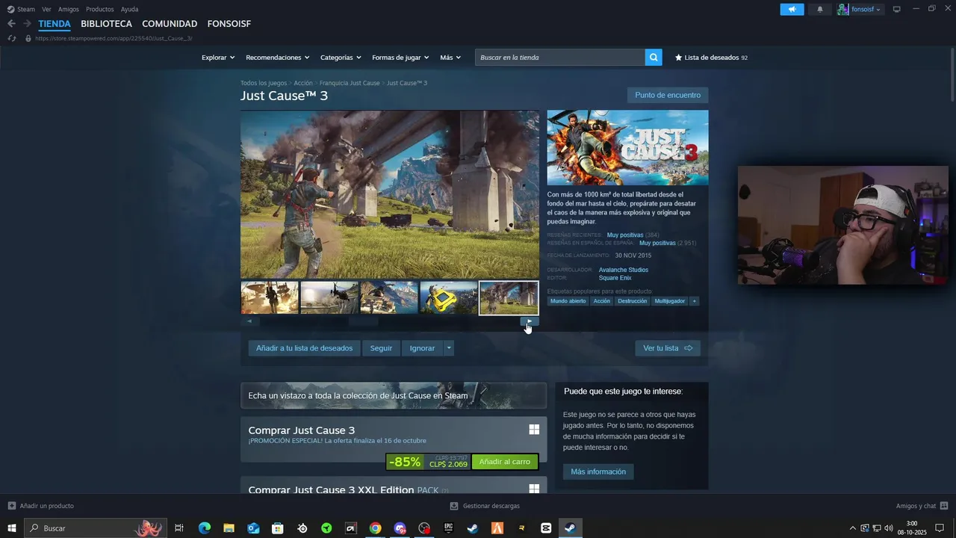Open Todos los juegos breadcrumb
Screen dimensions: 956x538
click(x=264, y=83)
